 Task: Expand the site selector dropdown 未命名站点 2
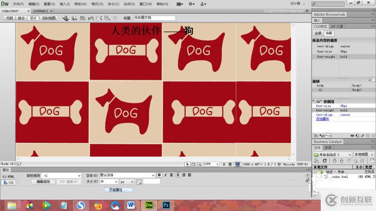332,155
